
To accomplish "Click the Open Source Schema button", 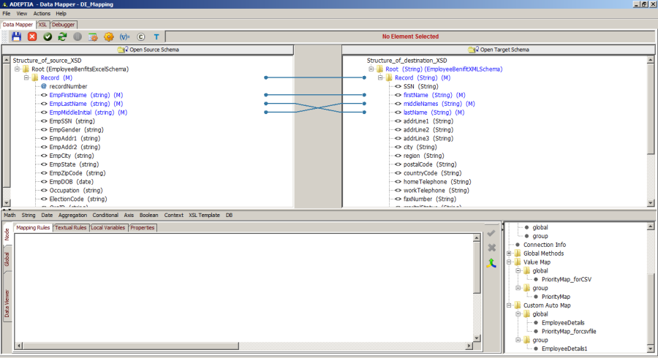I will click(x=148, y=50).
